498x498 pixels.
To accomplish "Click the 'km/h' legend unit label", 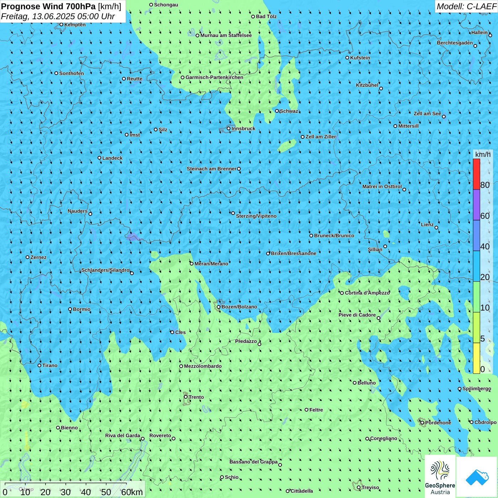I will coord(483,154).
